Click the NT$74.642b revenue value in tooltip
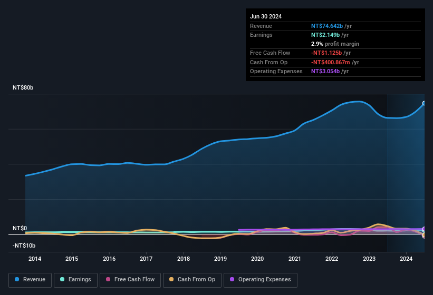433x295 pixels. pyautogui.click(x=327, y=26)
